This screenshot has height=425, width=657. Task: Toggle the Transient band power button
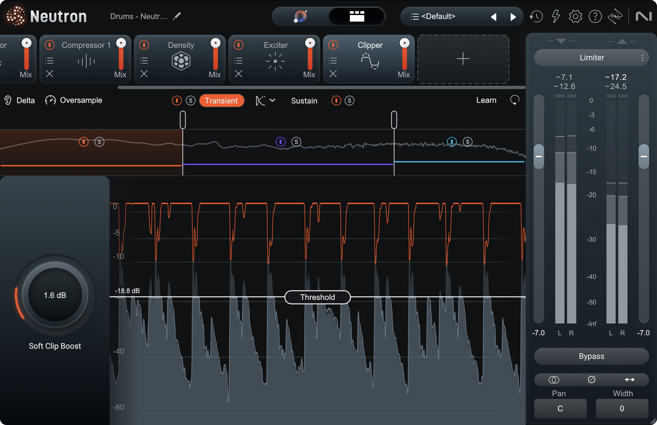[x=177, y=101]
